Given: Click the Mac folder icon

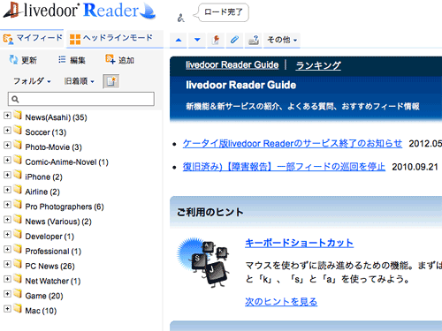Looking at the screenshot, I should (18, 308).
